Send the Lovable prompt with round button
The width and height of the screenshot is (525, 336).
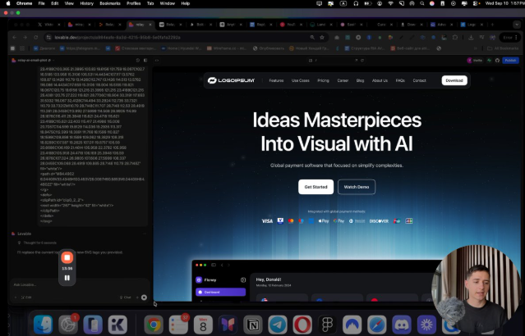click(144, 297)
